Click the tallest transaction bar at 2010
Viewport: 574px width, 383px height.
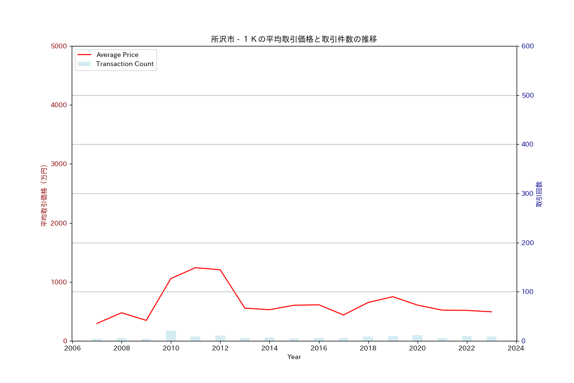[x=171, y=336]
